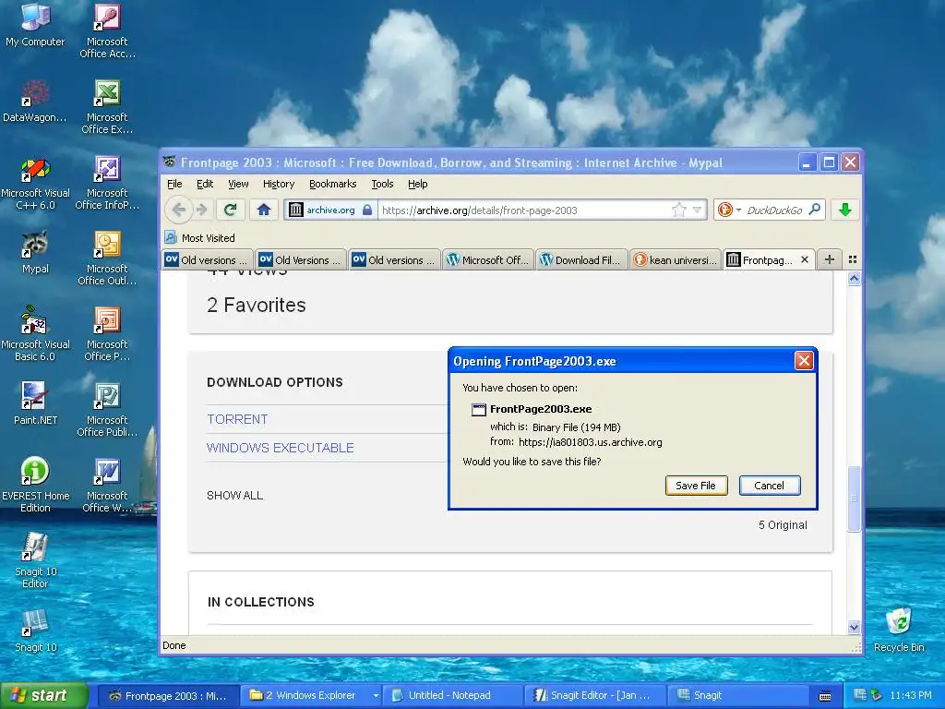Open Microsoft Office Word shortcut
Image resolution: width=945 pixels, height=709 pixels.
pos(107,486)
